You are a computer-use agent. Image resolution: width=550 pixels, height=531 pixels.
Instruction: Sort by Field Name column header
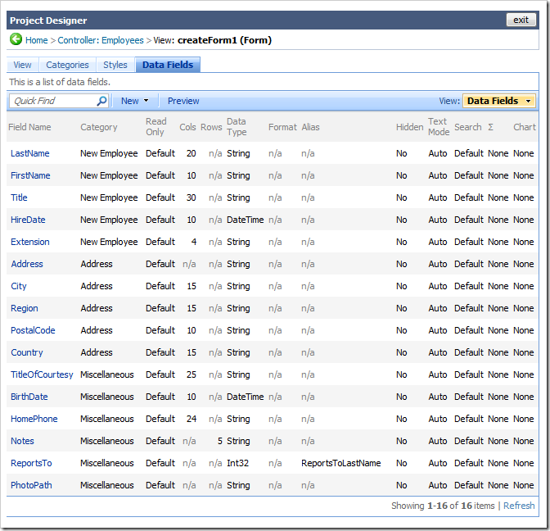pos(29,127)
